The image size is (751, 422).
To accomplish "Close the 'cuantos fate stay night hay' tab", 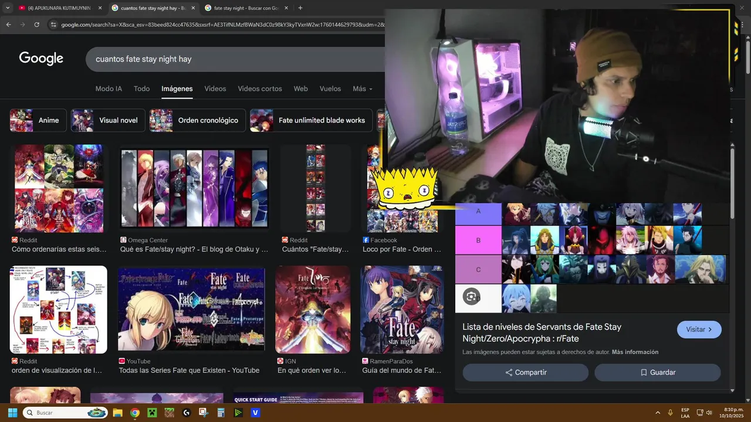I will [x=192, y=8].
